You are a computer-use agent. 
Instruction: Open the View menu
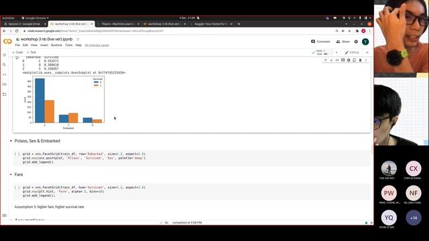34,45
